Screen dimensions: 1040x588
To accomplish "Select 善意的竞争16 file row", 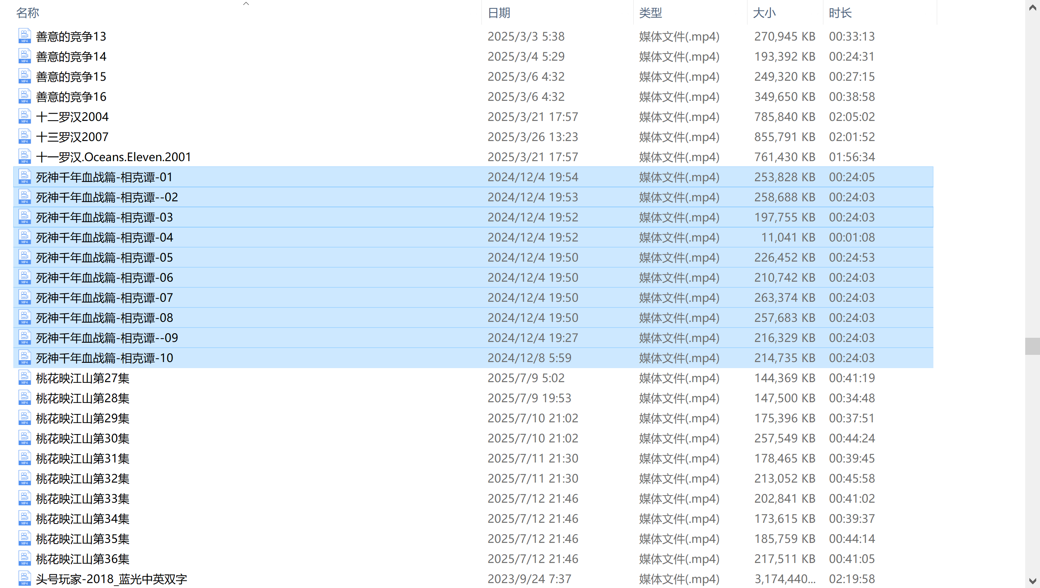I will pyautogui.click(x=71, y=97).
